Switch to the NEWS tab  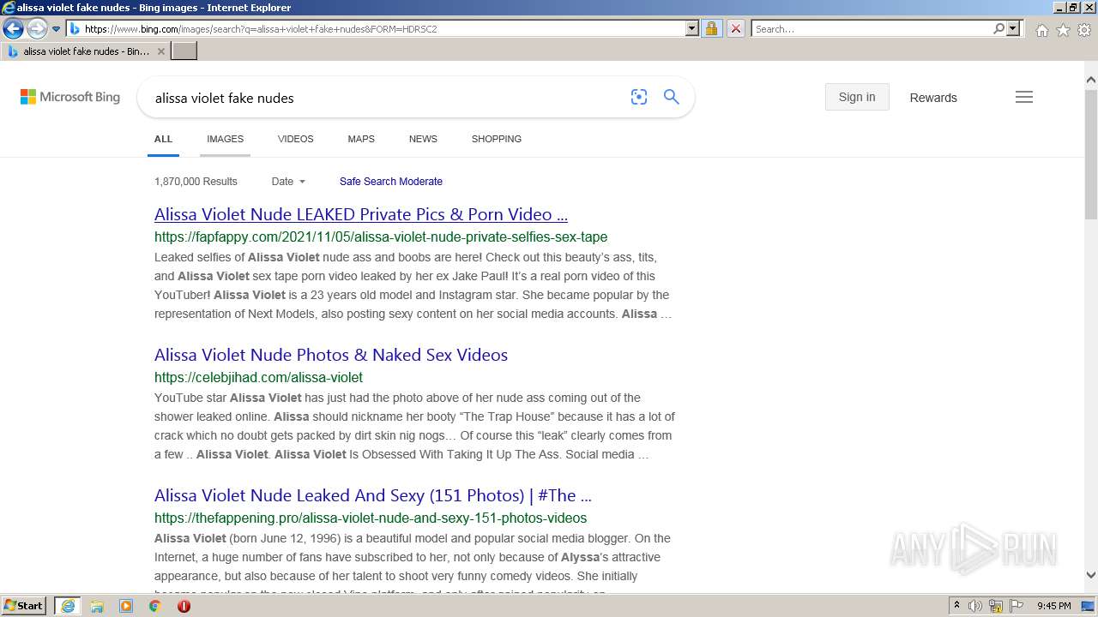tap(423, 139)
